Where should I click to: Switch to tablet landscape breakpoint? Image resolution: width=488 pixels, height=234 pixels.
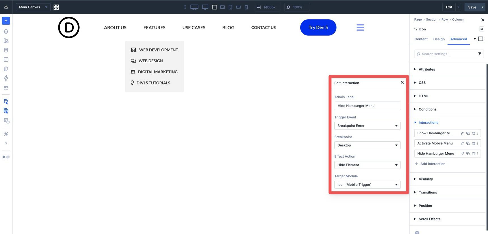tap(222, 7)
